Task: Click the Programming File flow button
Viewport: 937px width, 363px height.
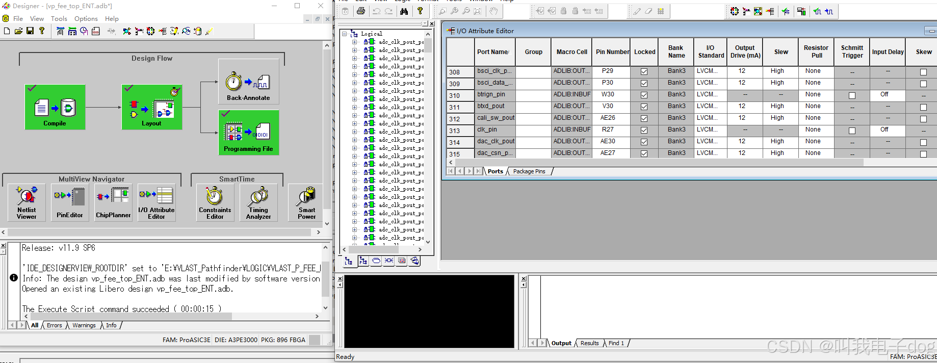Action: tap(248, 132)
